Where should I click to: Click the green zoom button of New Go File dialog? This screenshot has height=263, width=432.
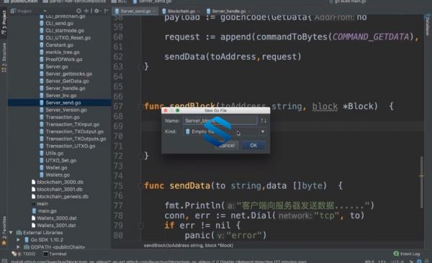[177, 111]
